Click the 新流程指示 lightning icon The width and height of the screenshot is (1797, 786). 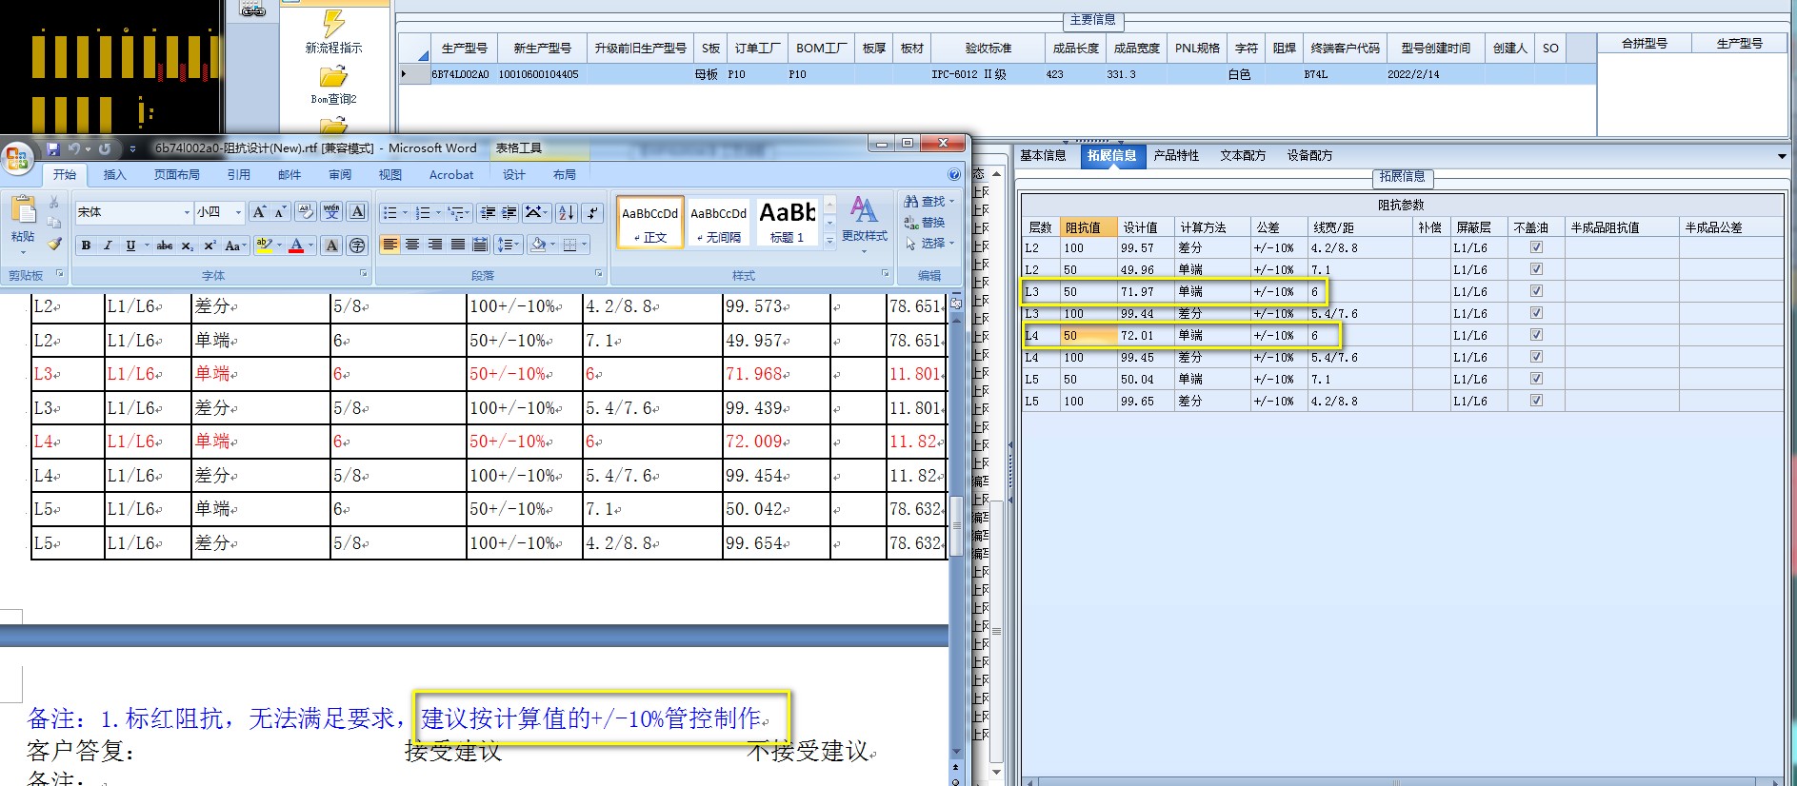point(333,23)
